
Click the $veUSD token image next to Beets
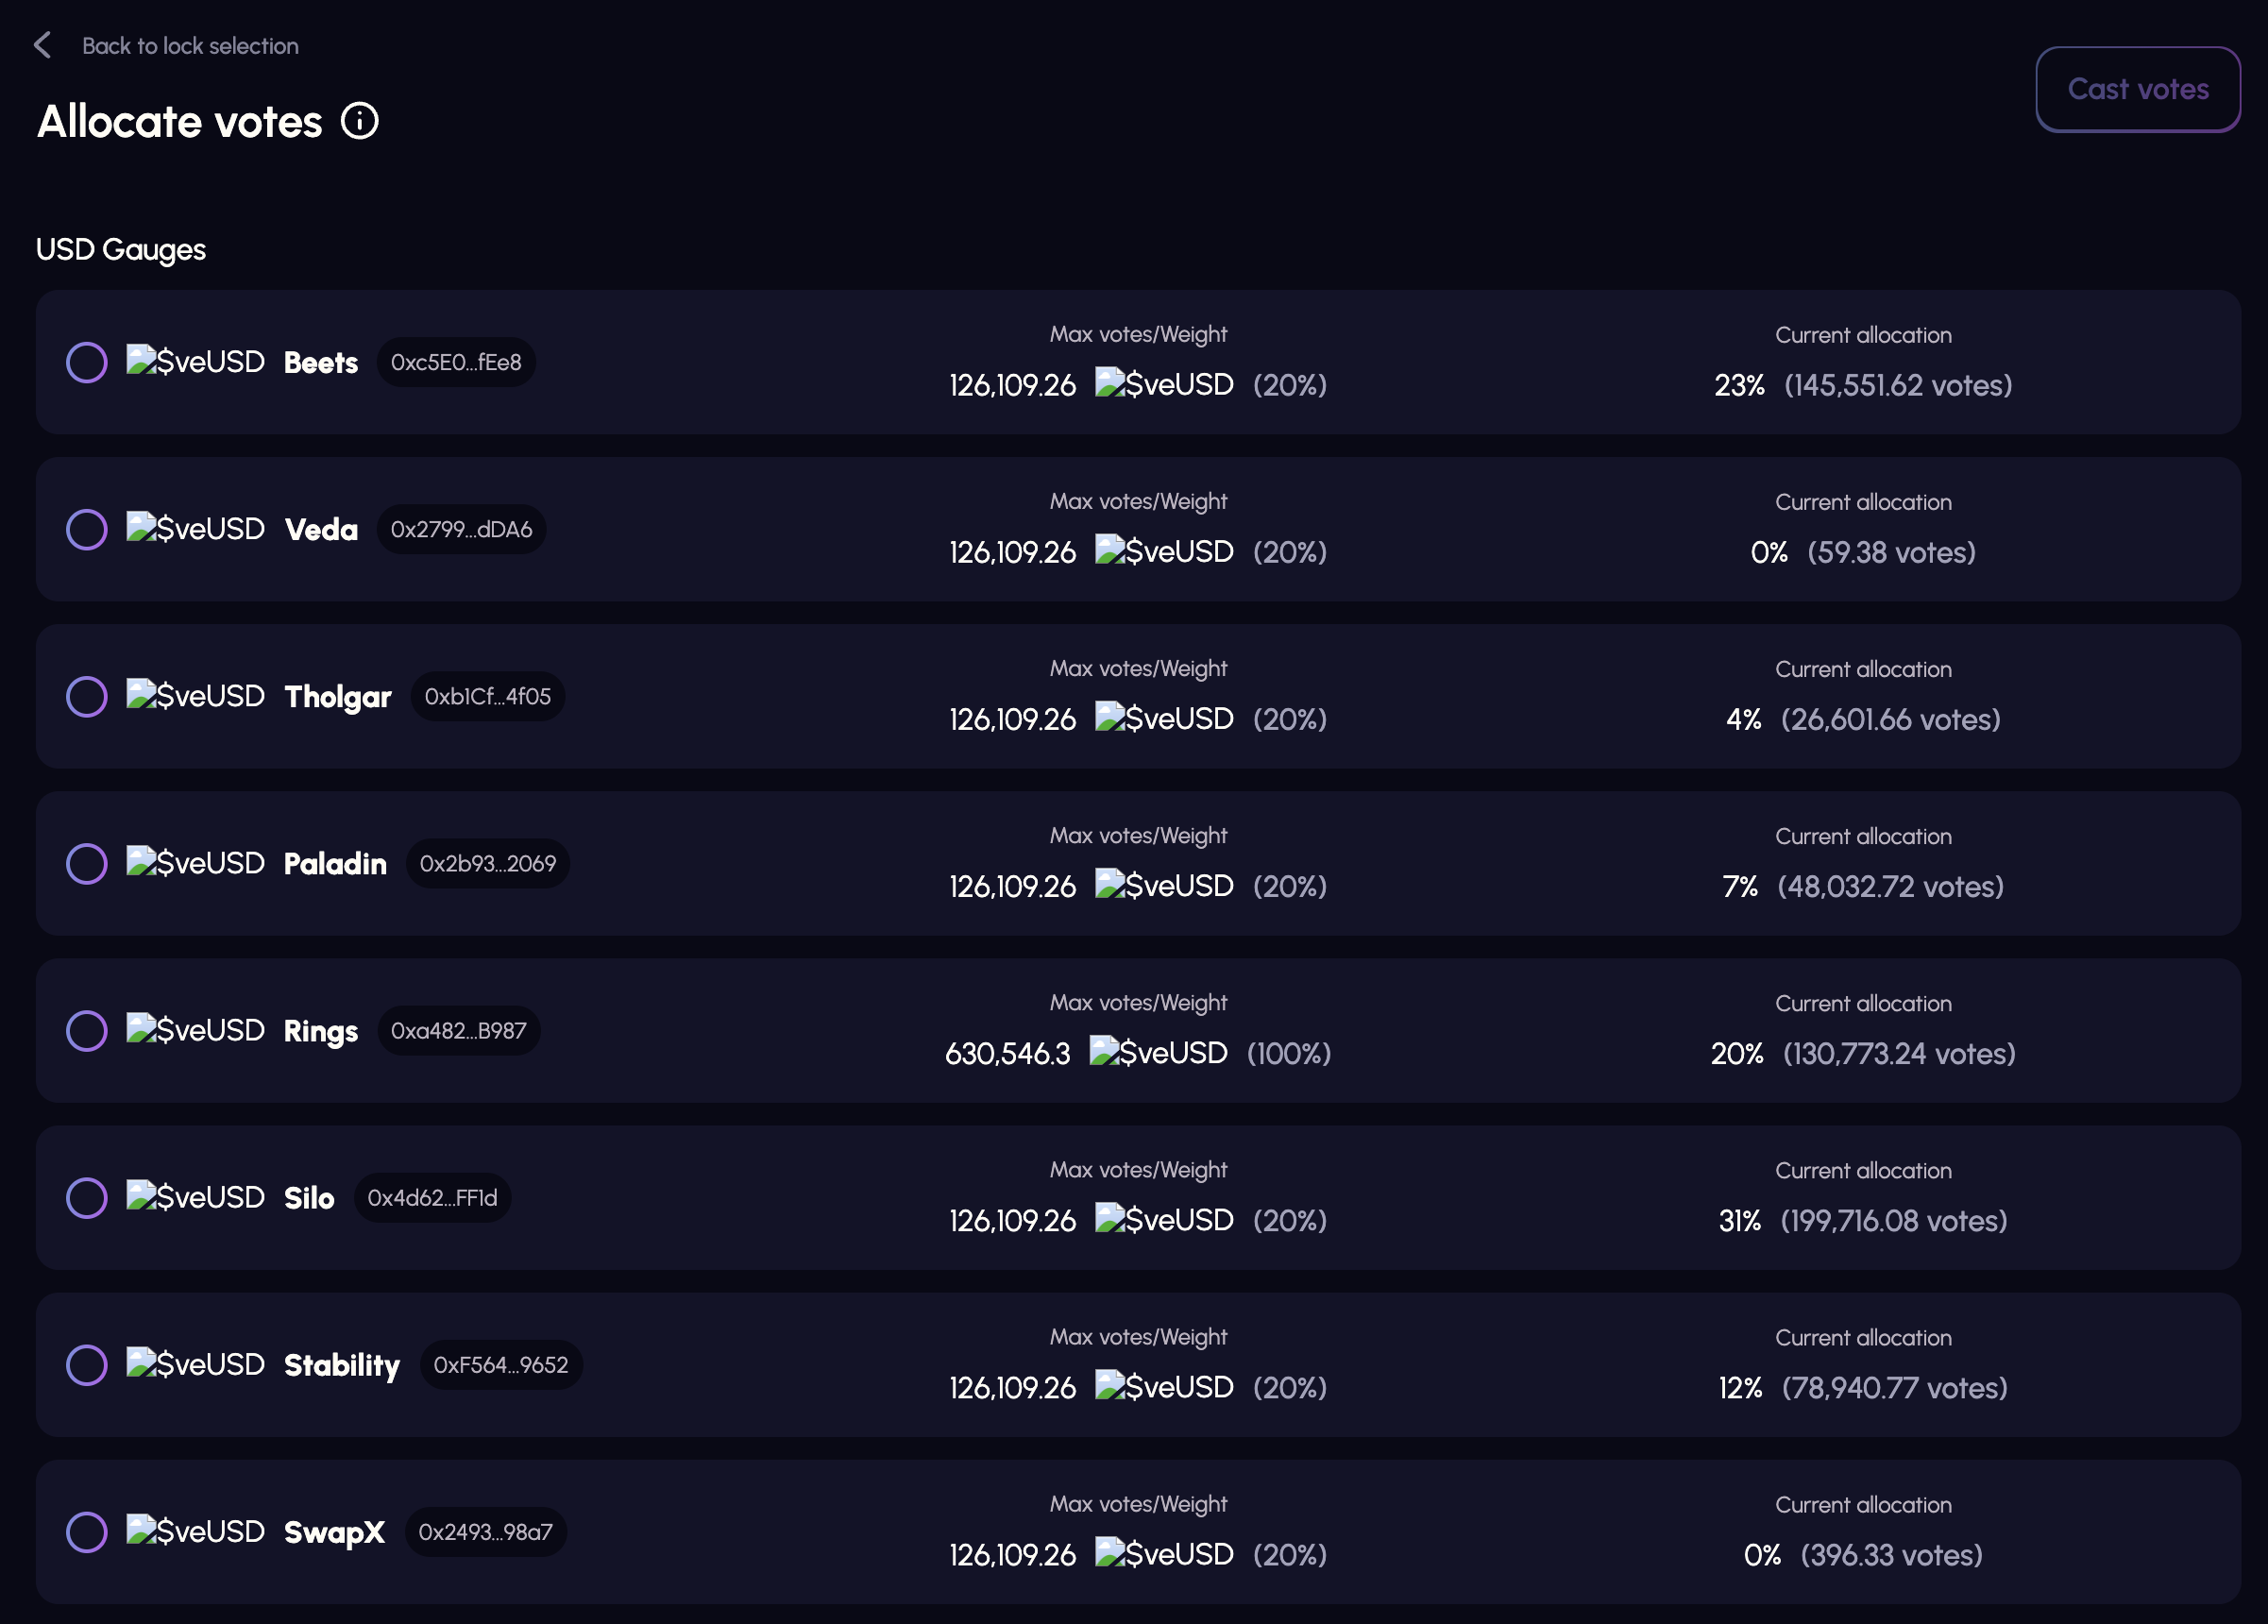click(x=195, y=361)
